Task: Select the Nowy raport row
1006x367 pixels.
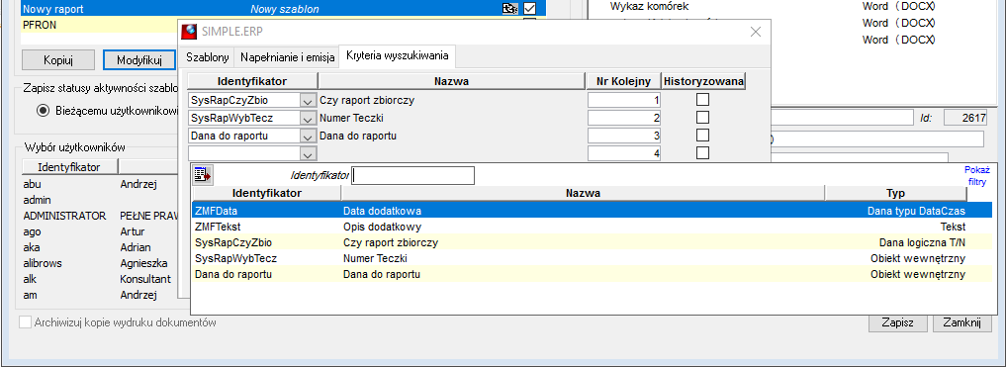Action: (283, 9)
